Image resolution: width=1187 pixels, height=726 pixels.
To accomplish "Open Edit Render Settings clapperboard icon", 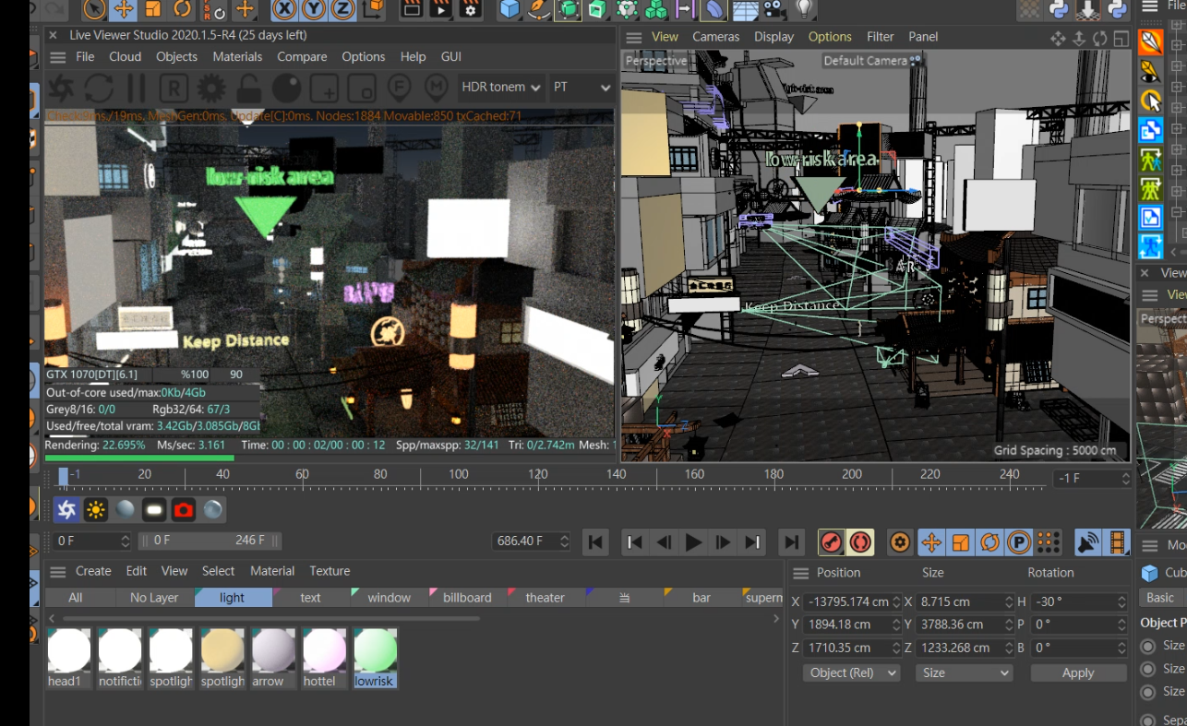I will (x=471, y=9).
